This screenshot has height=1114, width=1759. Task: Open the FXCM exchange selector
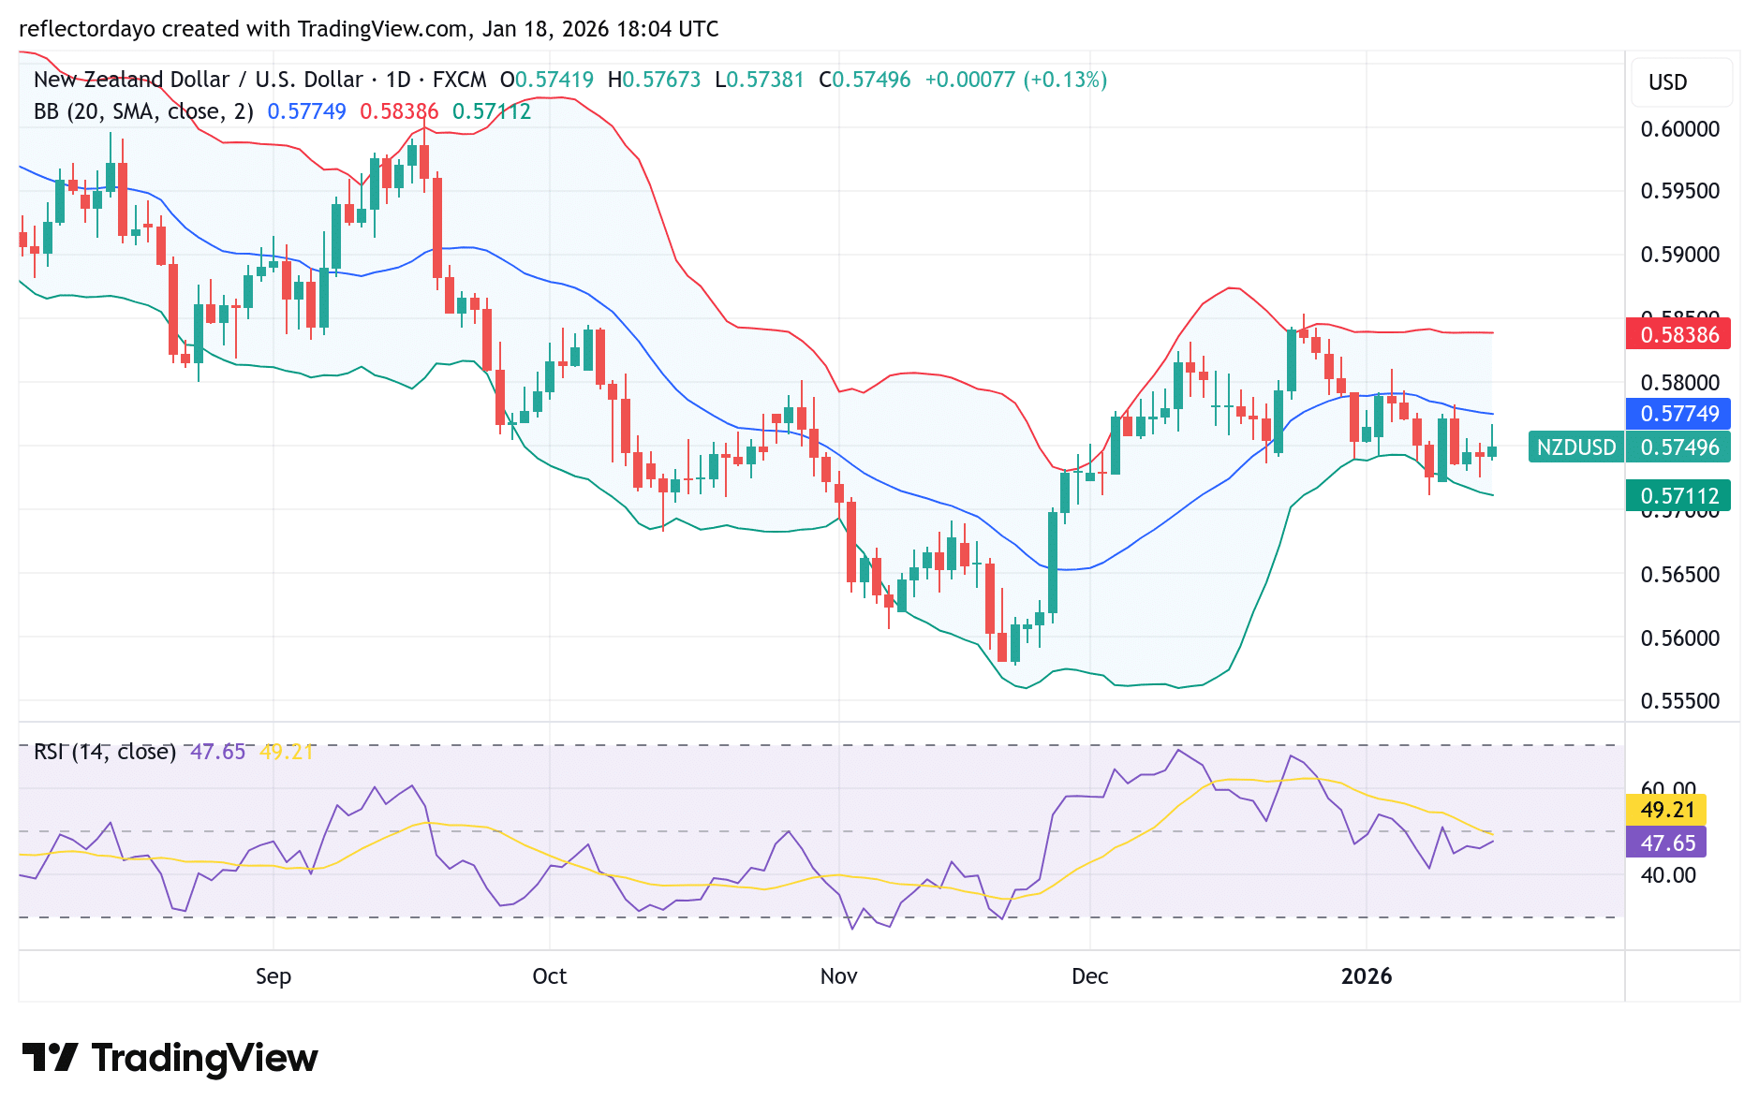(x=458, y=80)
